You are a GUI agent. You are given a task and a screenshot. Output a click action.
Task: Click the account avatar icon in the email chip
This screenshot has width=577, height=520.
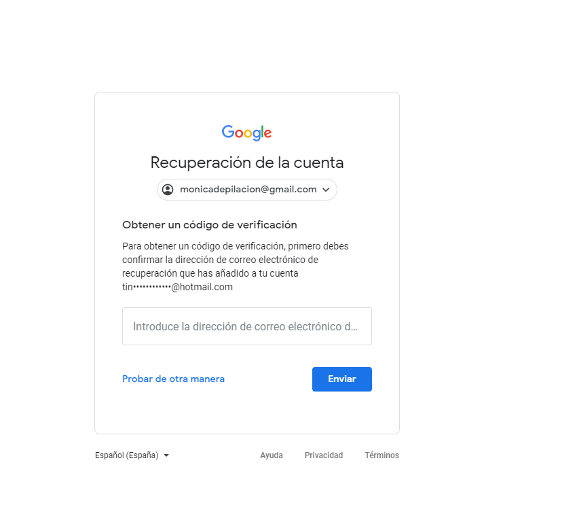168,190
